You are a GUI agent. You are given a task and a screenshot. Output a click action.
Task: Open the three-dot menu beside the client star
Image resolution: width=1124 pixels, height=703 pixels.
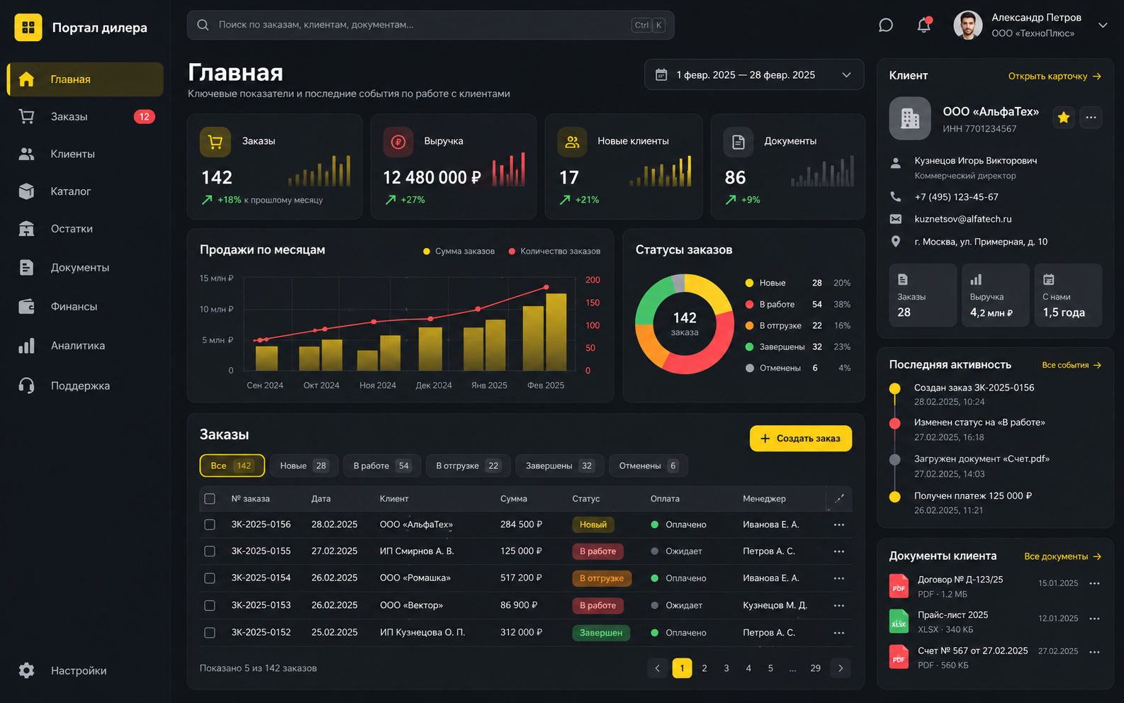pos(1091,118)
